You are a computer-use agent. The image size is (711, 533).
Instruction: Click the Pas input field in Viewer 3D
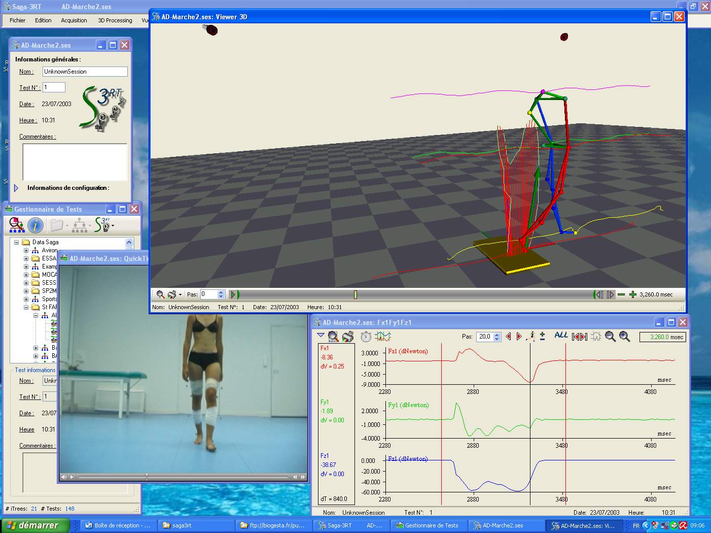208,294
